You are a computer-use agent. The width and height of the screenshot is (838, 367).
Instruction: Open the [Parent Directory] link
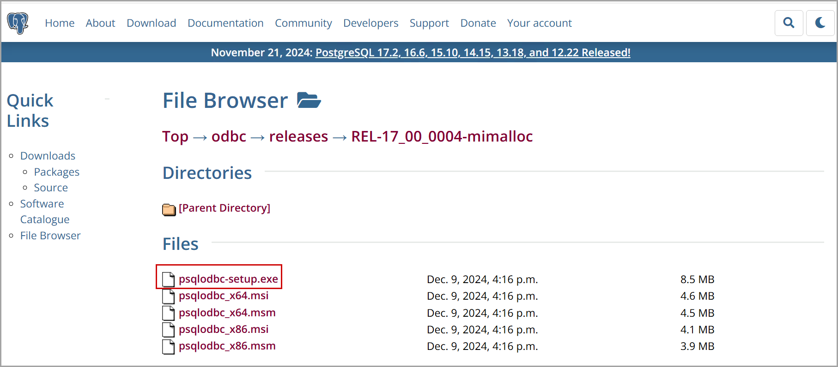pyautogui.click(x=225, y=208)
